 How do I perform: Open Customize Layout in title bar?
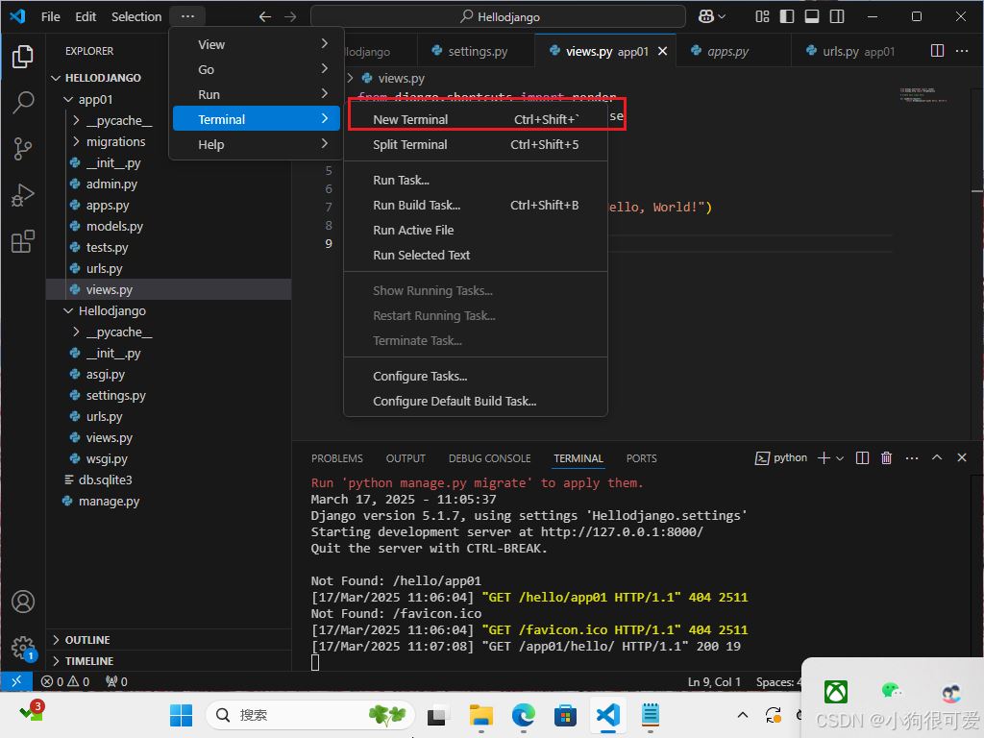click(762, 17)
